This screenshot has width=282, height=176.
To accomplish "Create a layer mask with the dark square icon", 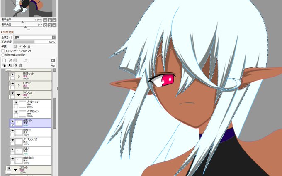I will click(53, 60).
